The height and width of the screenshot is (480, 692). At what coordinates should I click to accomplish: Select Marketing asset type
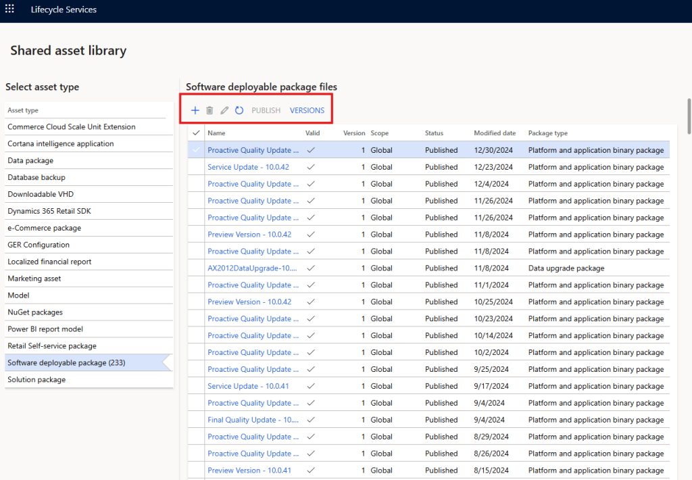coord(89,278)
